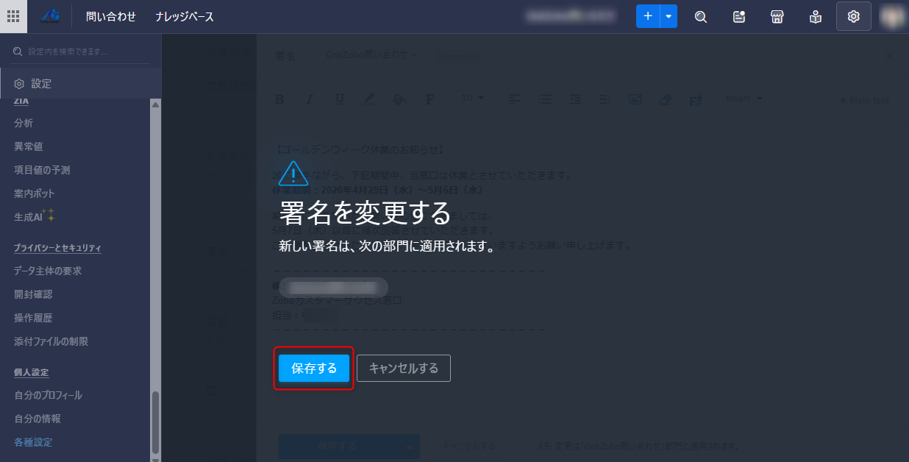Open the ナレッジベース tab
Image resolution: width=909 pixels, height=462 pixels.
pyautogui.click(x=185, y=16)
